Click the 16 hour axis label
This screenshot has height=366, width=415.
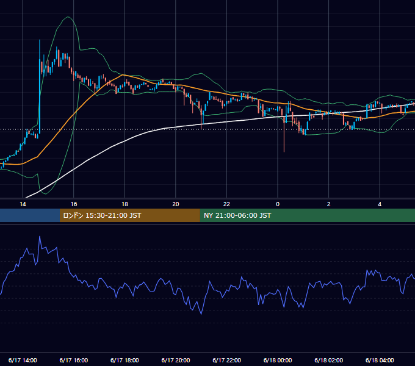click(74, 204)
